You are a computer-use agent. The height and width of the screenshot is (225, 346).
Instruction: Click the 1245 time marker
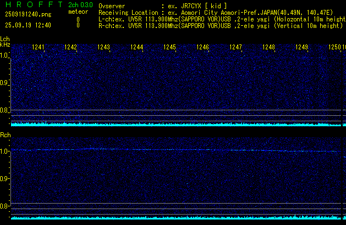click(x=170, y=48)
